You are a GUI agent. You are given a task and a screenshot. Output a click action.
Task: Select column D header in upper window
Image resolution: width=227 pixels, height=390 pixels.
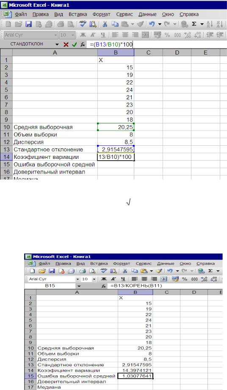tap(177, 52)
